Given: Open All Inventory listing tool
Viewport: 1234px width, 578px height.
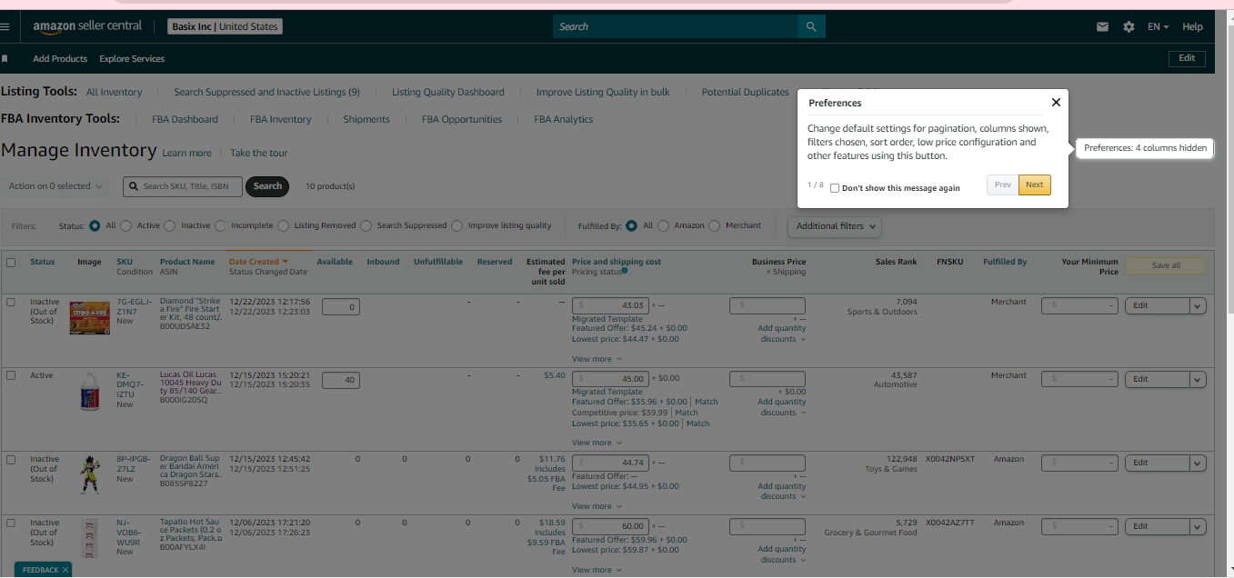Looking at the screenshot, I should coord(115,92).
